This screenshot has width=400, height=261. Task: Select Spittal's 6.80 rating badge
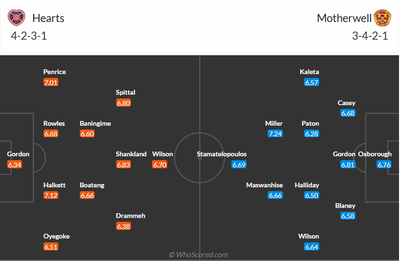click(123, 103)
